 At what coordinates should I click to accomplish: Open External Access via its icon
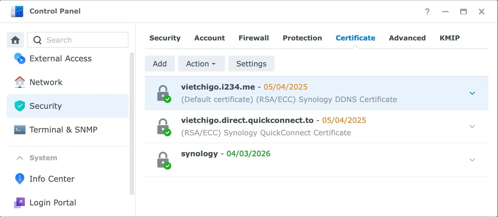click(x=20, y=58)
